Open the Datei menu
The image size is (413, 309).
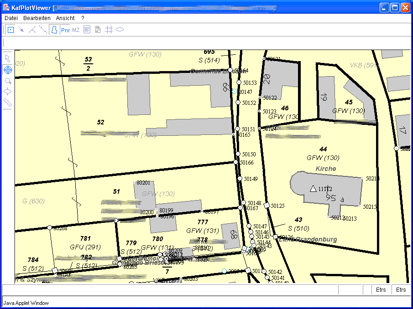click(x=11, y=18)
